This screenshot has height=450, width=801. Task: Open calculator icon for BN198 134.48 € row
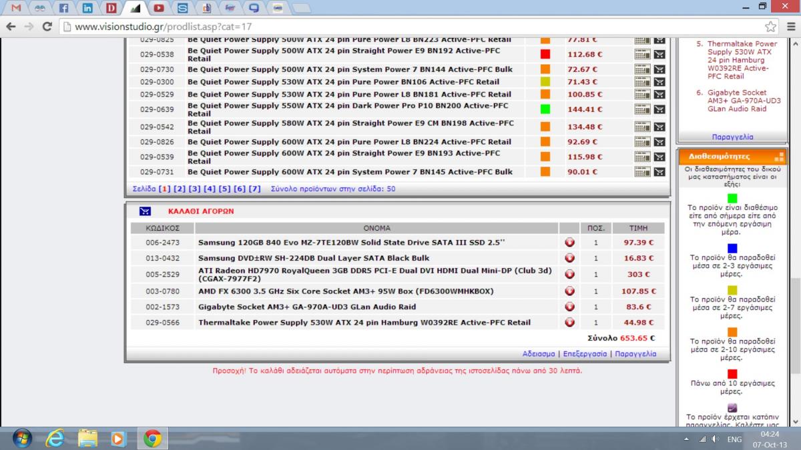(642, 127)
